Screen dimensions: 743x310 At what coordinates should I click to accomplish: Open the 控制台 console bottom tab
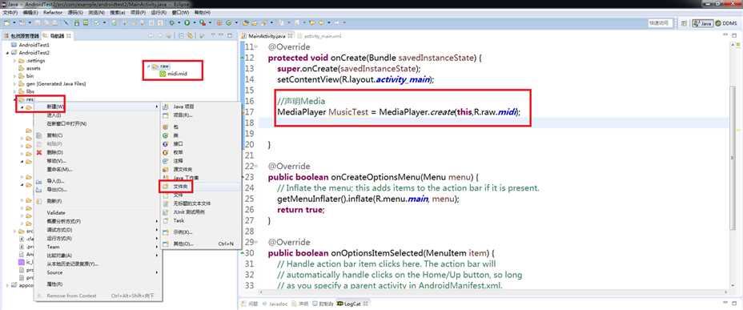pos(322,304)
